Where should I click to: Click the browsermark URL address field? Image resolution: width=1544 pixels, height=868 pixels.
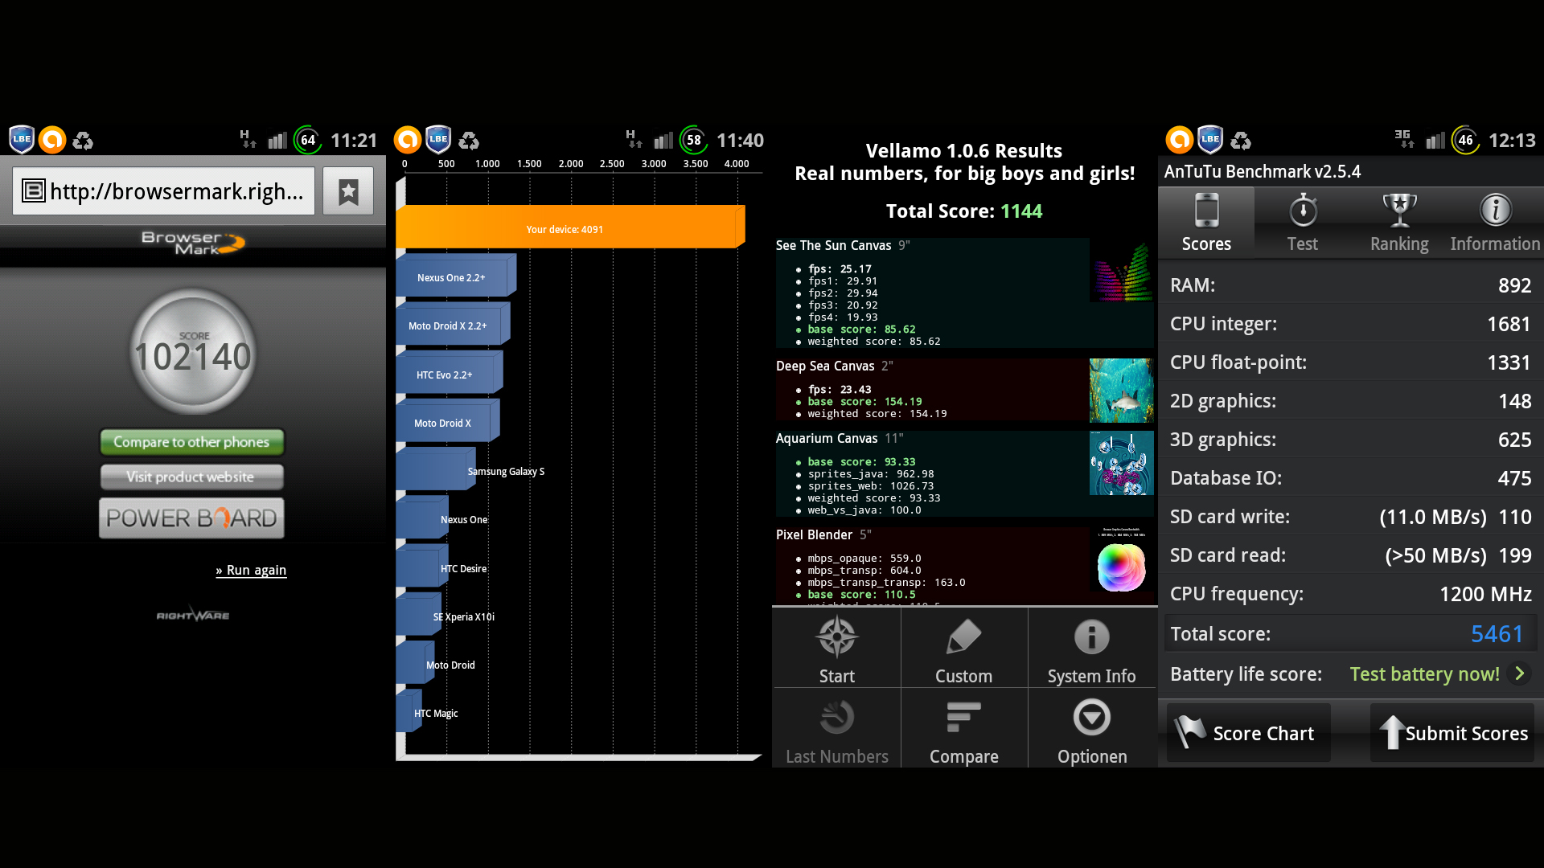[x=164, y=191]
